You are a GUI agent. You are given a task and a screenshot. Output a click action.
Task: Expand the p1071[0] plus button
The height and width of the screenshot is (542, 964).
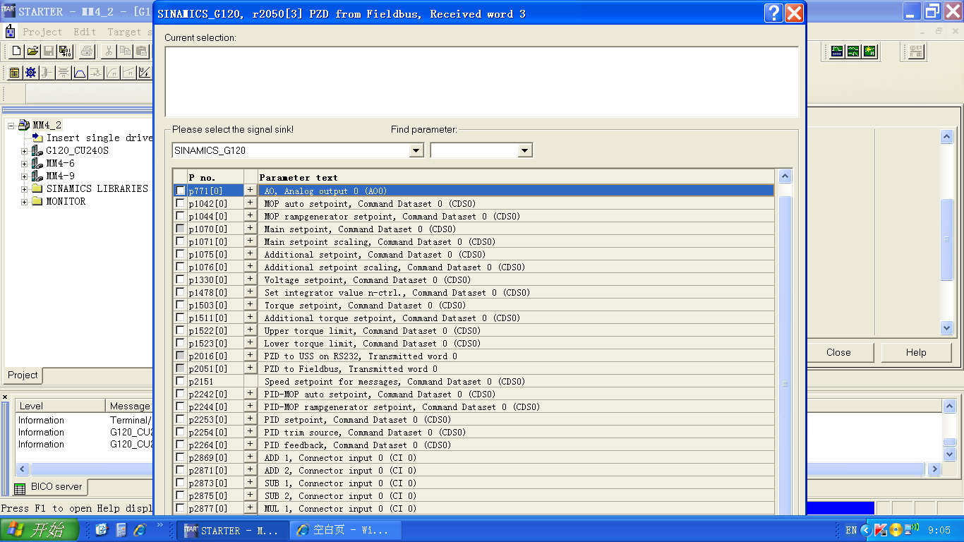[x=250, y=241]
